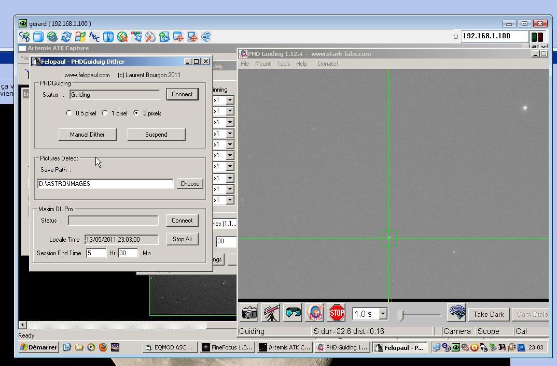Click the CAD (Ctrl-Alt-Del) toolbar icon

(x=24, y=37)
